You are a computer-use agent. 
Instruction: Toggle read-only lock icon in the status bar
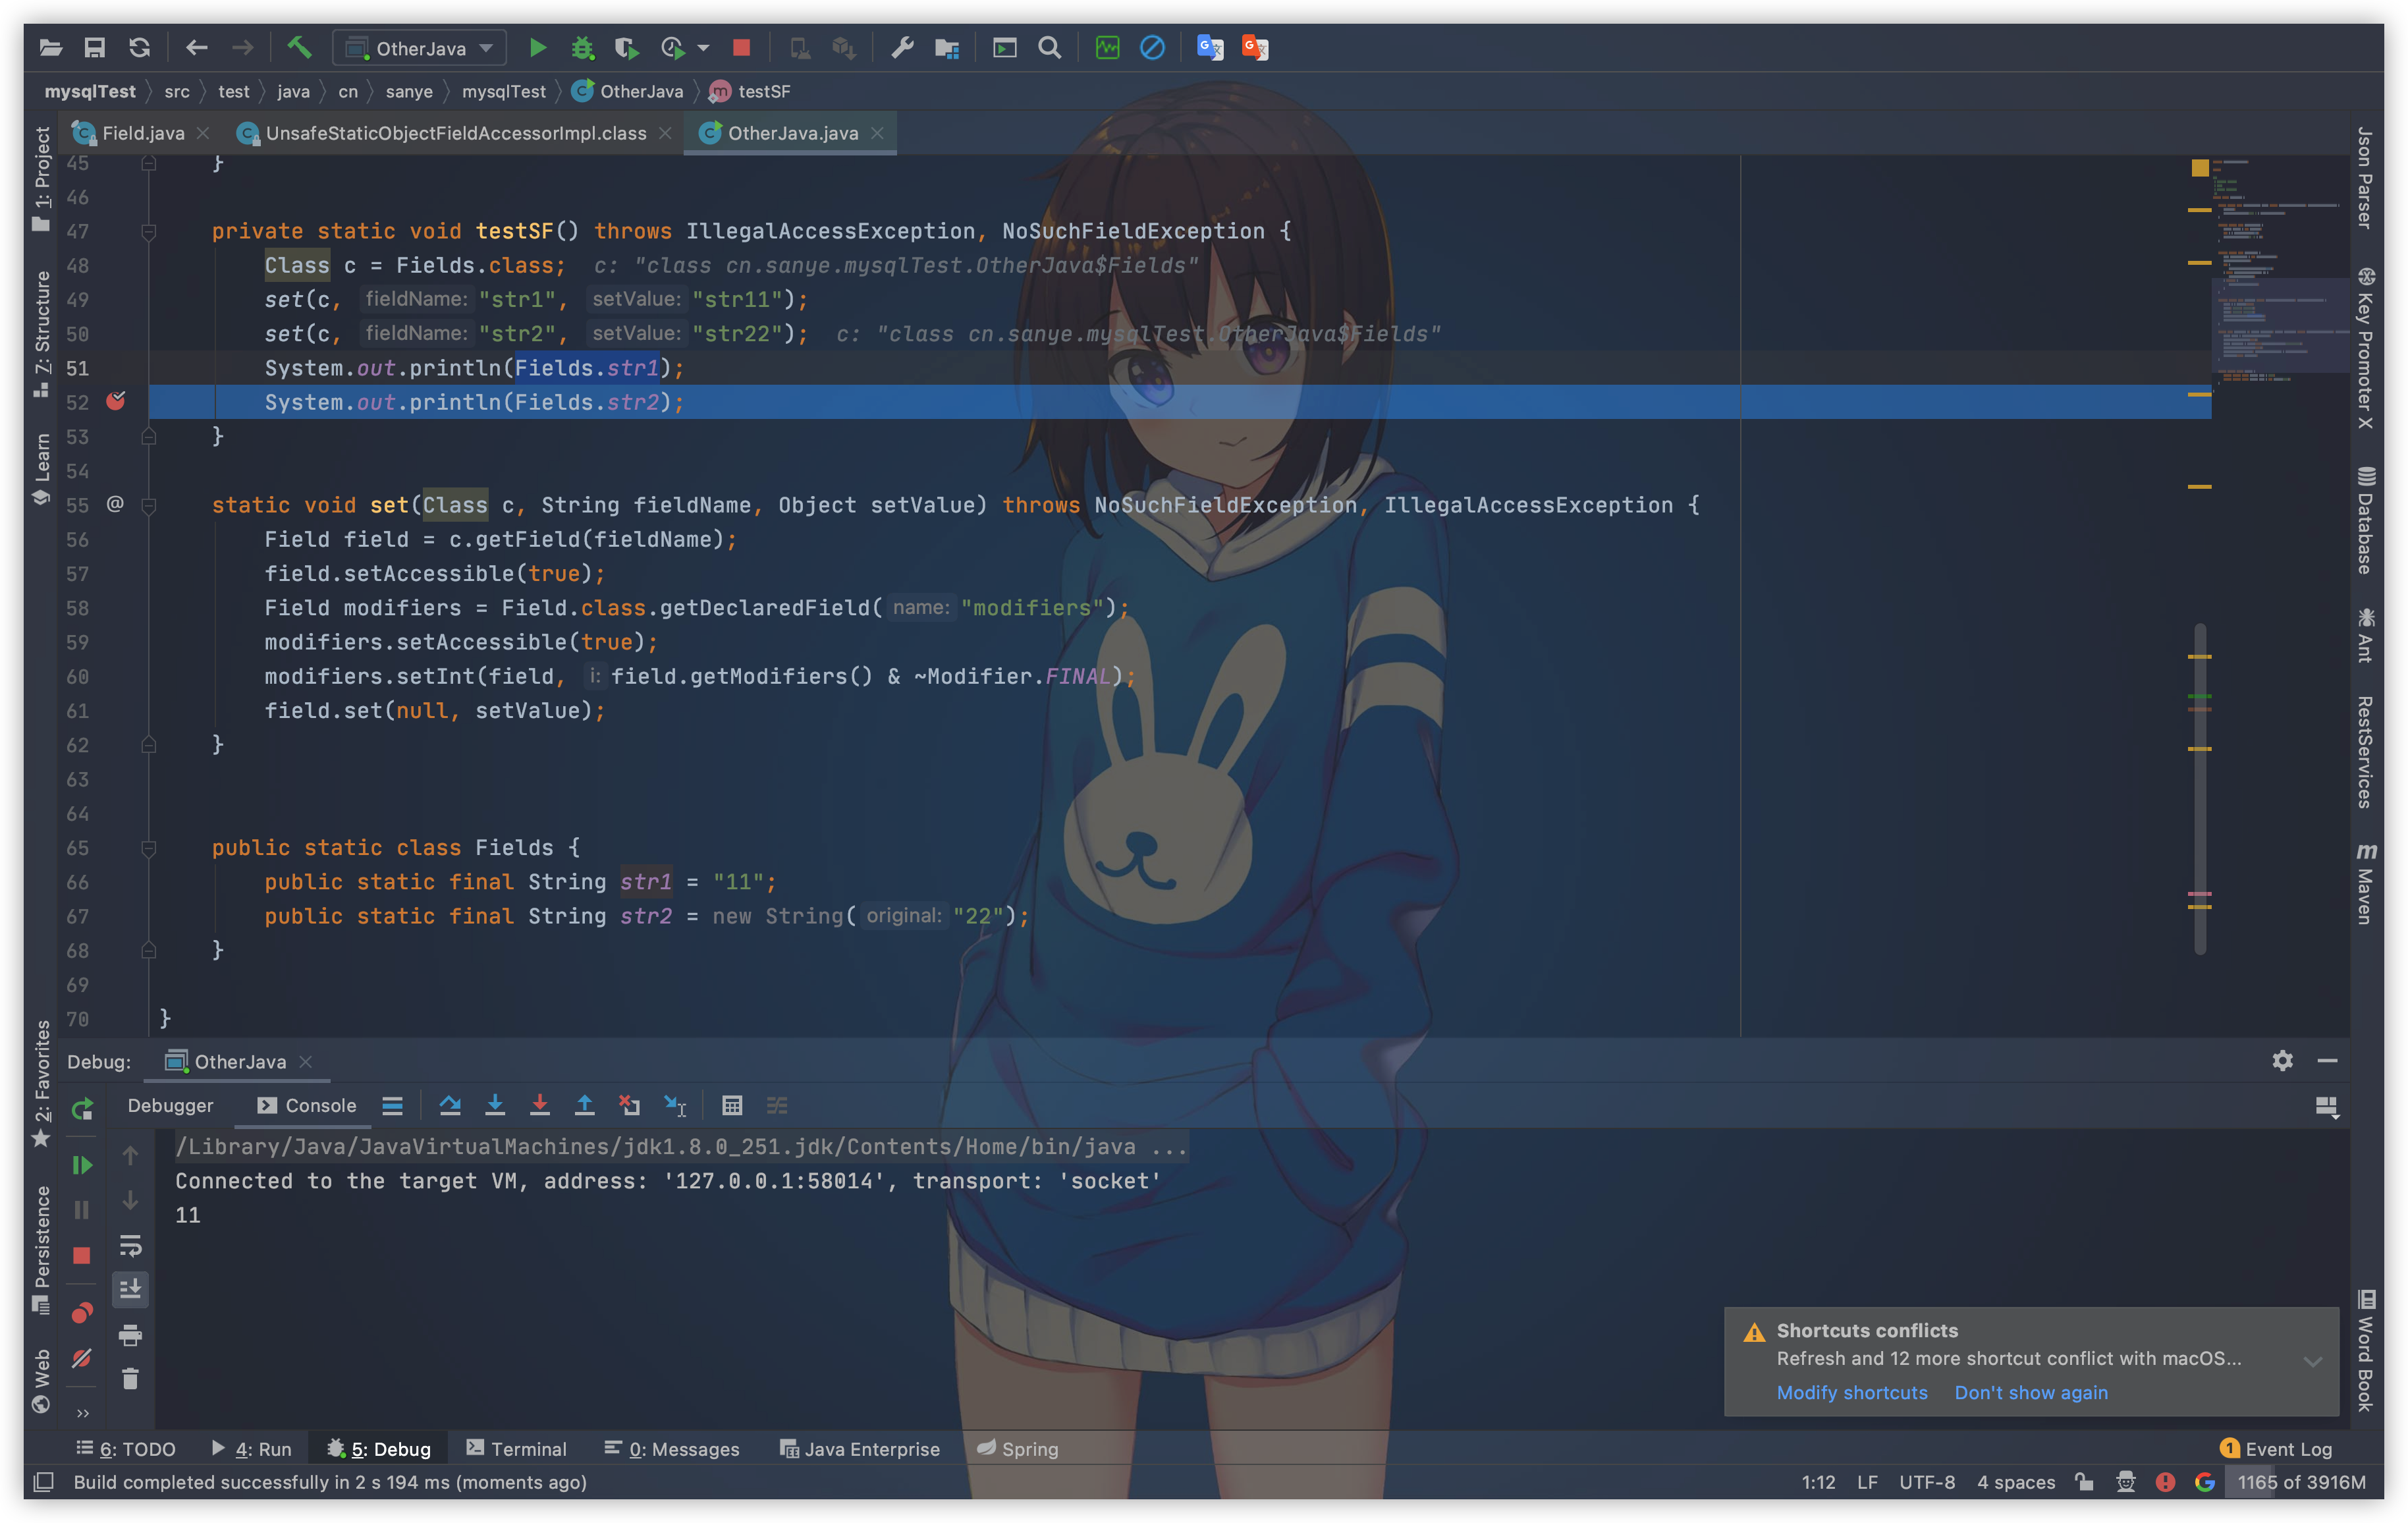2084,1482
